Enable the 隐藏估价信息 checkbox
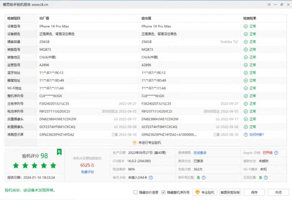This screenshot has width=292, height=200. point(135,192)
